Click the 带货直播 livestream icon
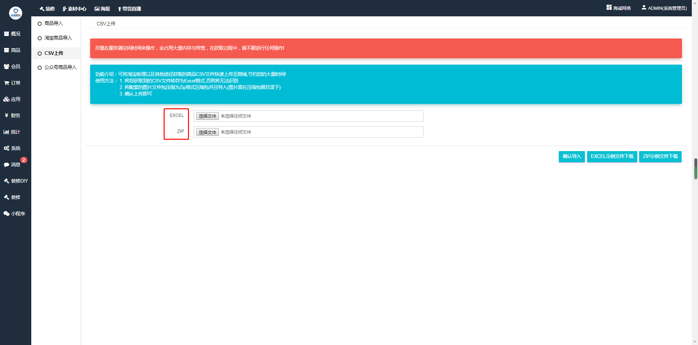The width and height of the screenshot is (698, 345). (120, 9)
